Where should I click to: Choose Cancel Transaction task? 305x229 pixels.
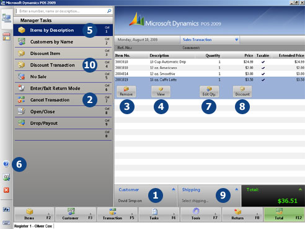click(x=63, y=100)
